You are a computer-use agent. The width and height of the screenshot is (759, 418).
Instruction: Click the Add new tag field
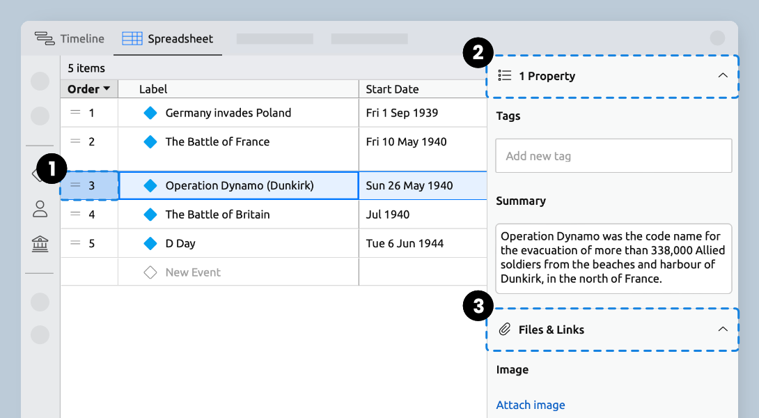pyautogui.click(x=613, y=156)
